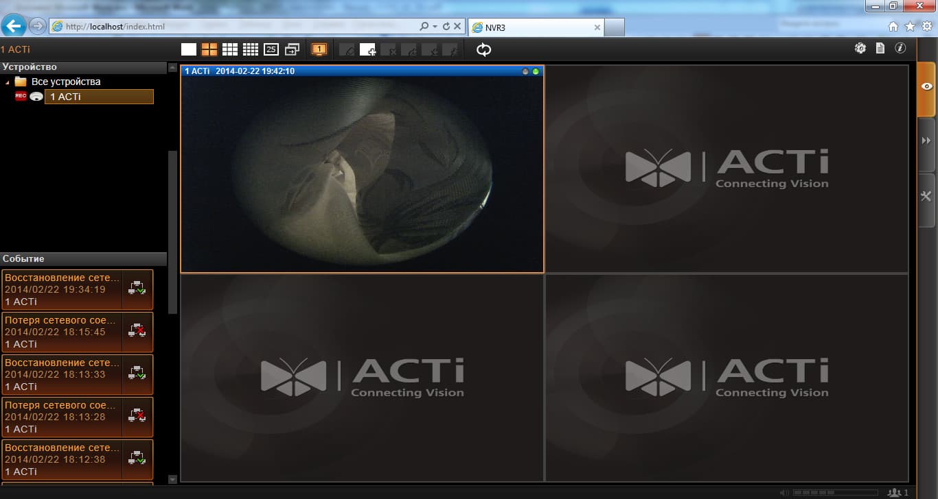
Task: Open event dated 2014/02/22 18:12:38
Action: pos(77,459)
